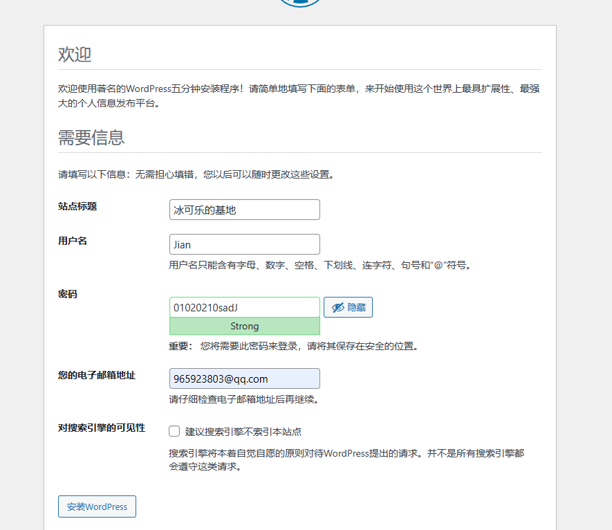Click the Strong password strength indicator
The image size is (612, 530).
click(x=244, y=326)
